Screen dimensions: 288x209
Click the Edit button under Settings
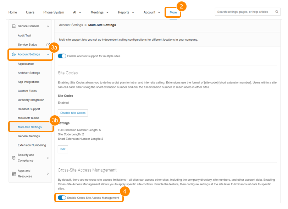pyautogui.click(x=63, y=149)
